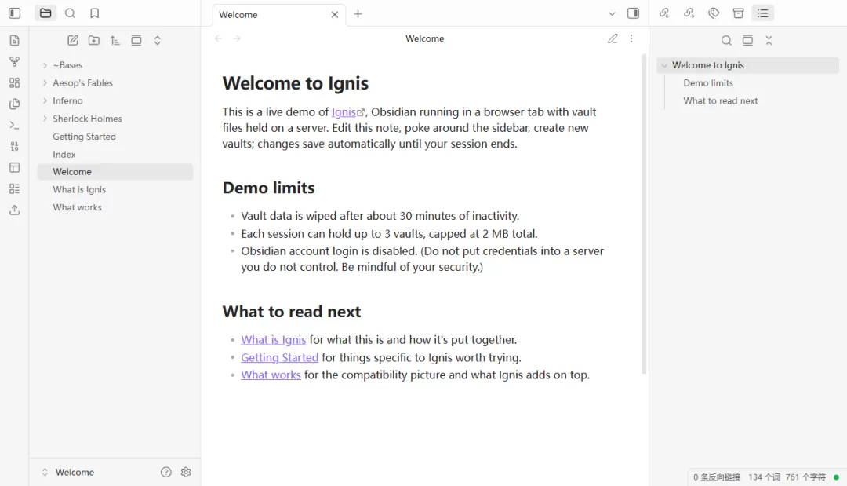Toggle the left sidebar visibility

point(15,13)
